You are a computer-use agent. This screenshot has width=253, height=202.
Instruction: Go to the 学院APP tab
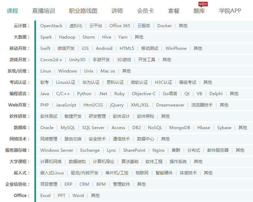click(x=230, y=11)
